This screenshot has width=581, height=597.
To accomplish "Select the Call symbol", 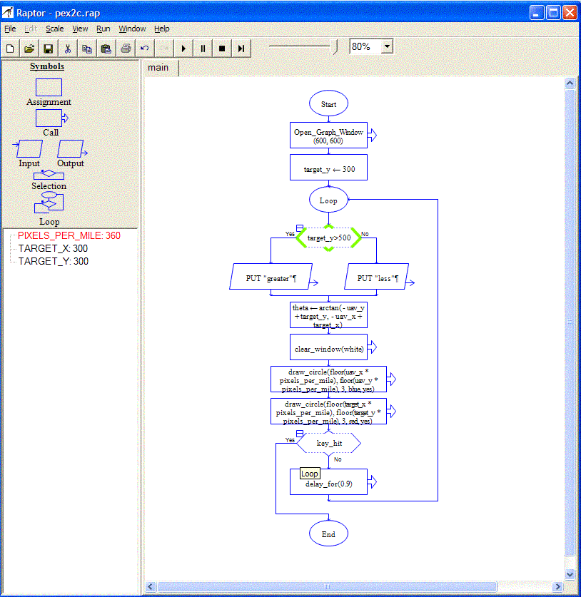I will 51,118.
